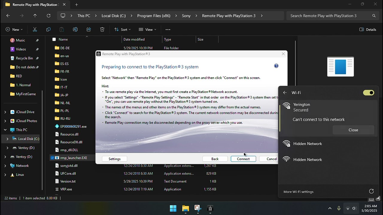This screenshot has width=383, height=215.
Task: Uncheck the rmp_launcher.EXE checkbox
Action: tap(52, 158)
